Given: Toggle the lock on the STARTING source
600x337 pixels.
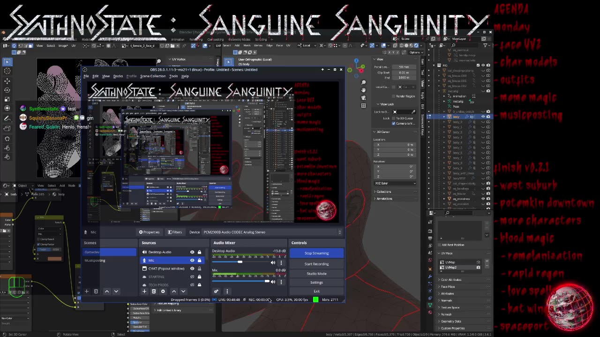Looking at the screenshot, I should click(199, 277).
